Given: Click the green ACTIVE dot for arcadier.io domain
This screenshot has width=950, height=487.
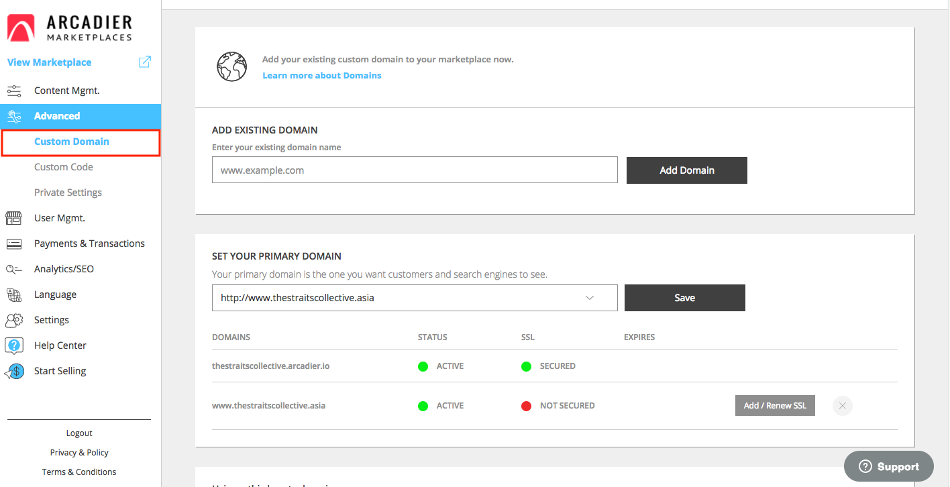Looking at the screenshot, I should pyautogui.click(x=423, y=366).
